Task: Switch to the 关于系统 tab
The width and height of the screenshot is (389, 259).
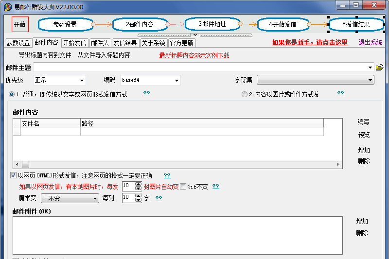Action: pyautogui.click(x=153, y=43)
